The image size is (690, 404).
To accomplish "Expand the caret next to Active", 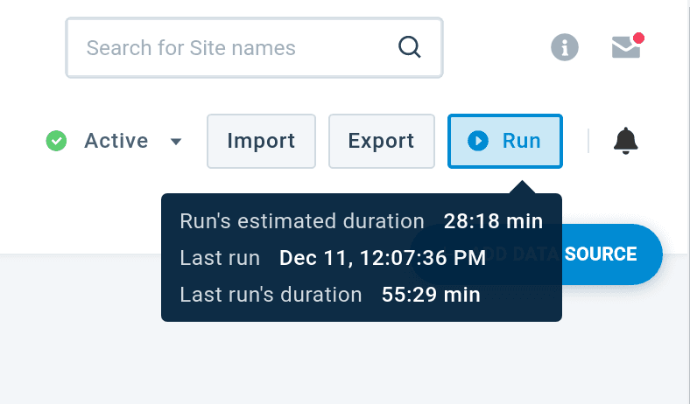I will pyautogui.click(x=176, y=142).
